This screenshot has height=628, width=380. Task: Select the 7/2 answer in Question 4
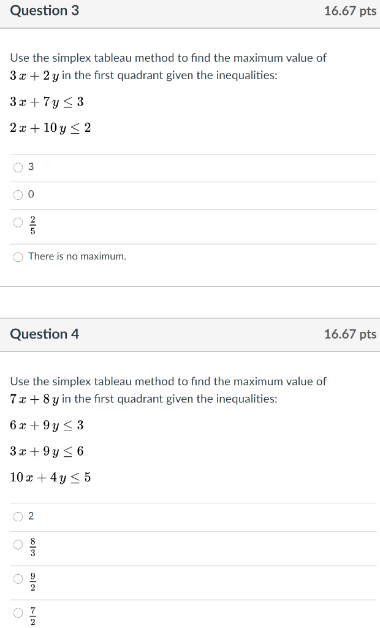click(x=18, y=612)
